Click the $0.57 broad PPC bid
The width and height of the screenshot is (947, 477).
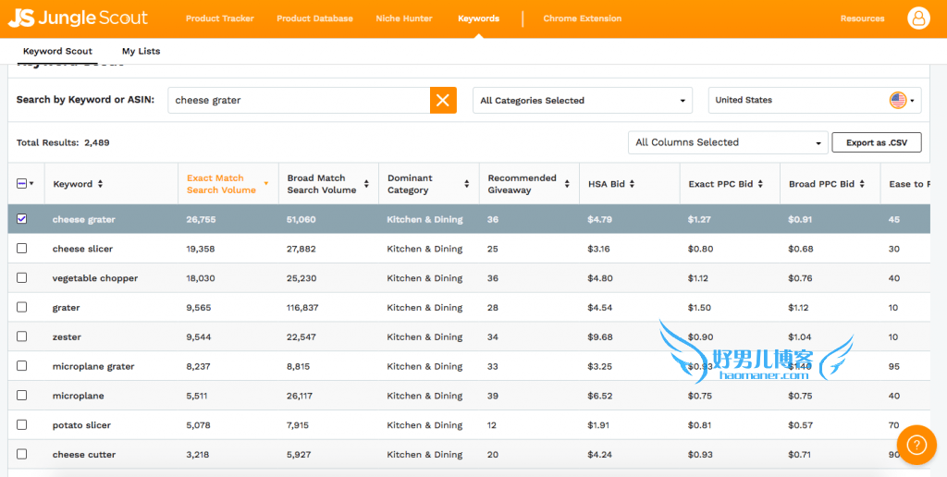(800, 425)
